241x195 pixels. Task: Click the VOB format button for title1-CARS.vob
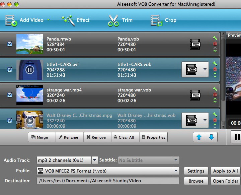(192, 69)
